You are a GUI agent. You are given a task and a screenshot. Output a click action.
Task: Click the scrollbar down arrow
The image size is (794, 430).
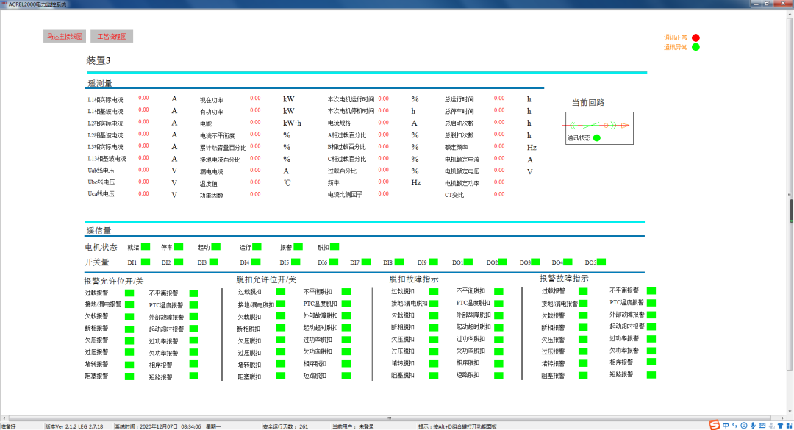[x=791, y=412]
